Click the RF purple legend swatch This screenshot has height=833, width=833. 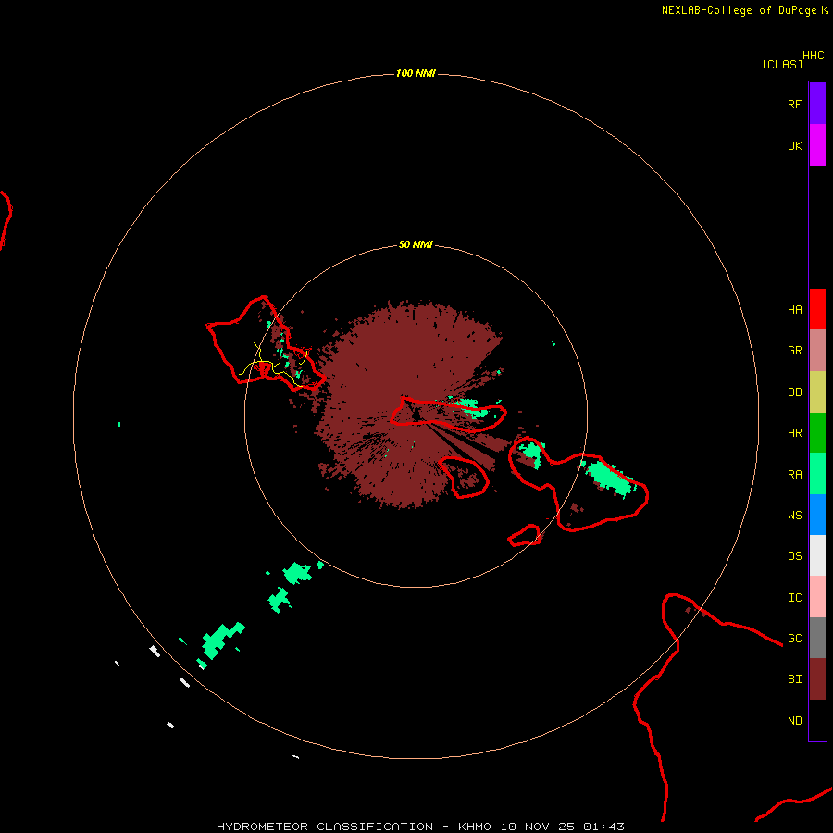click(x=817, y=104)
